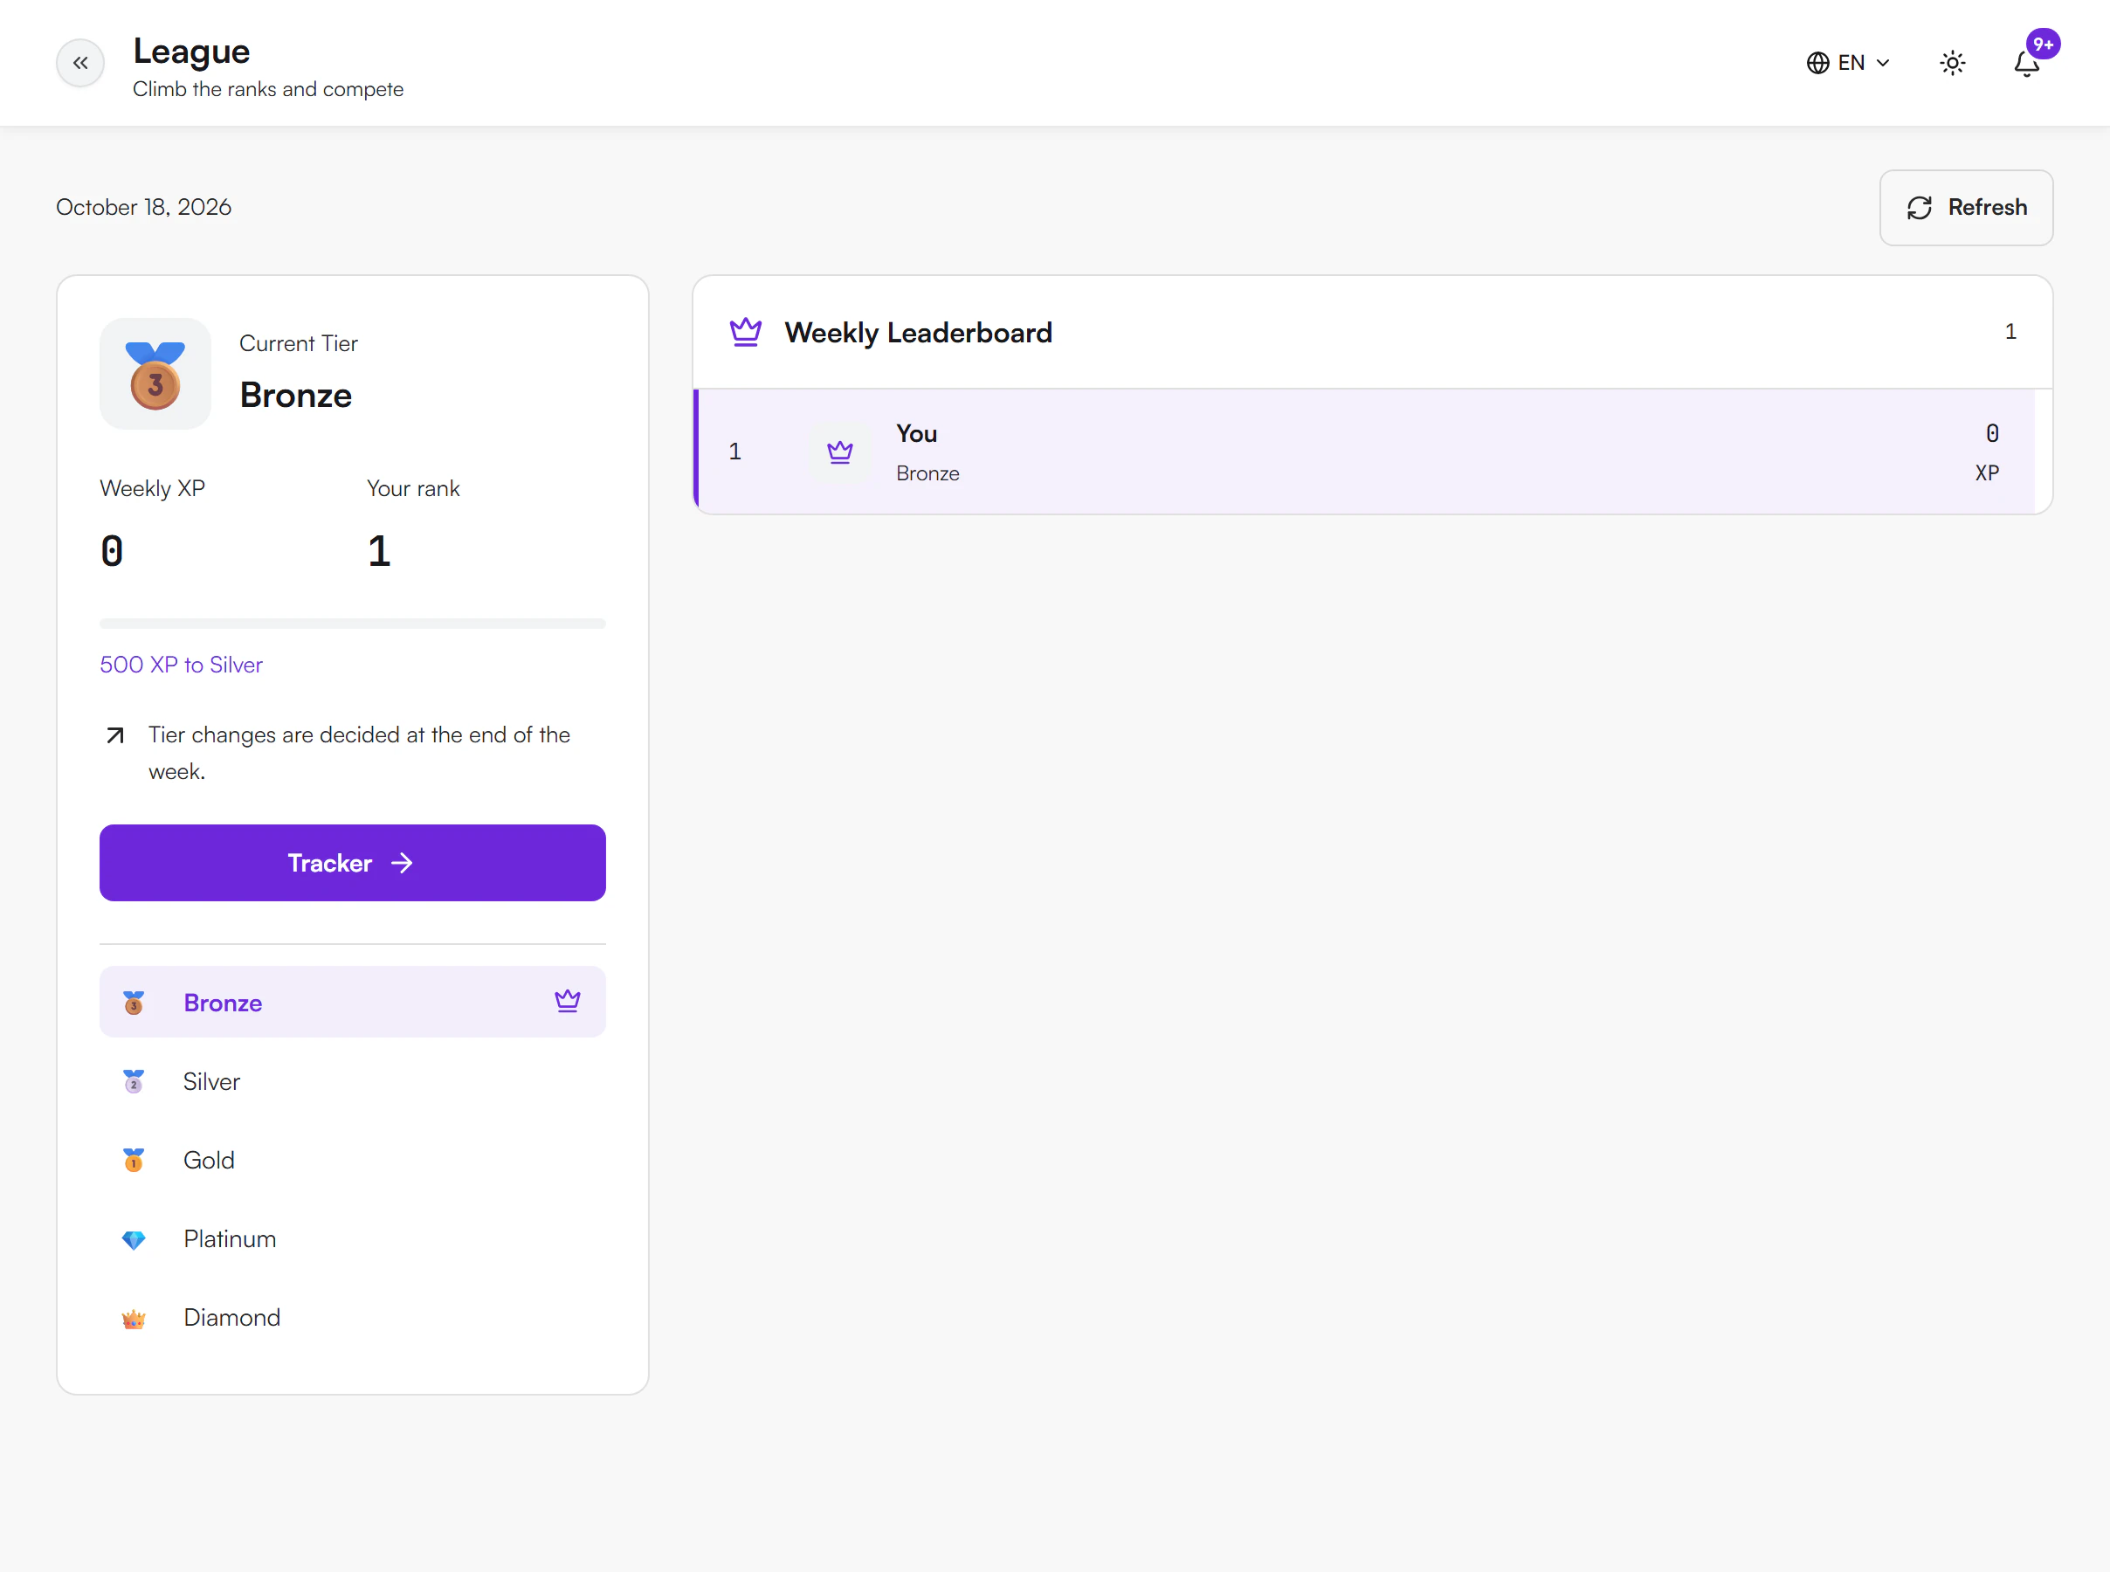2110x1572 pixels.
Task: Click the leaderboard participant count 1
Action: (x=2010, y=331)
